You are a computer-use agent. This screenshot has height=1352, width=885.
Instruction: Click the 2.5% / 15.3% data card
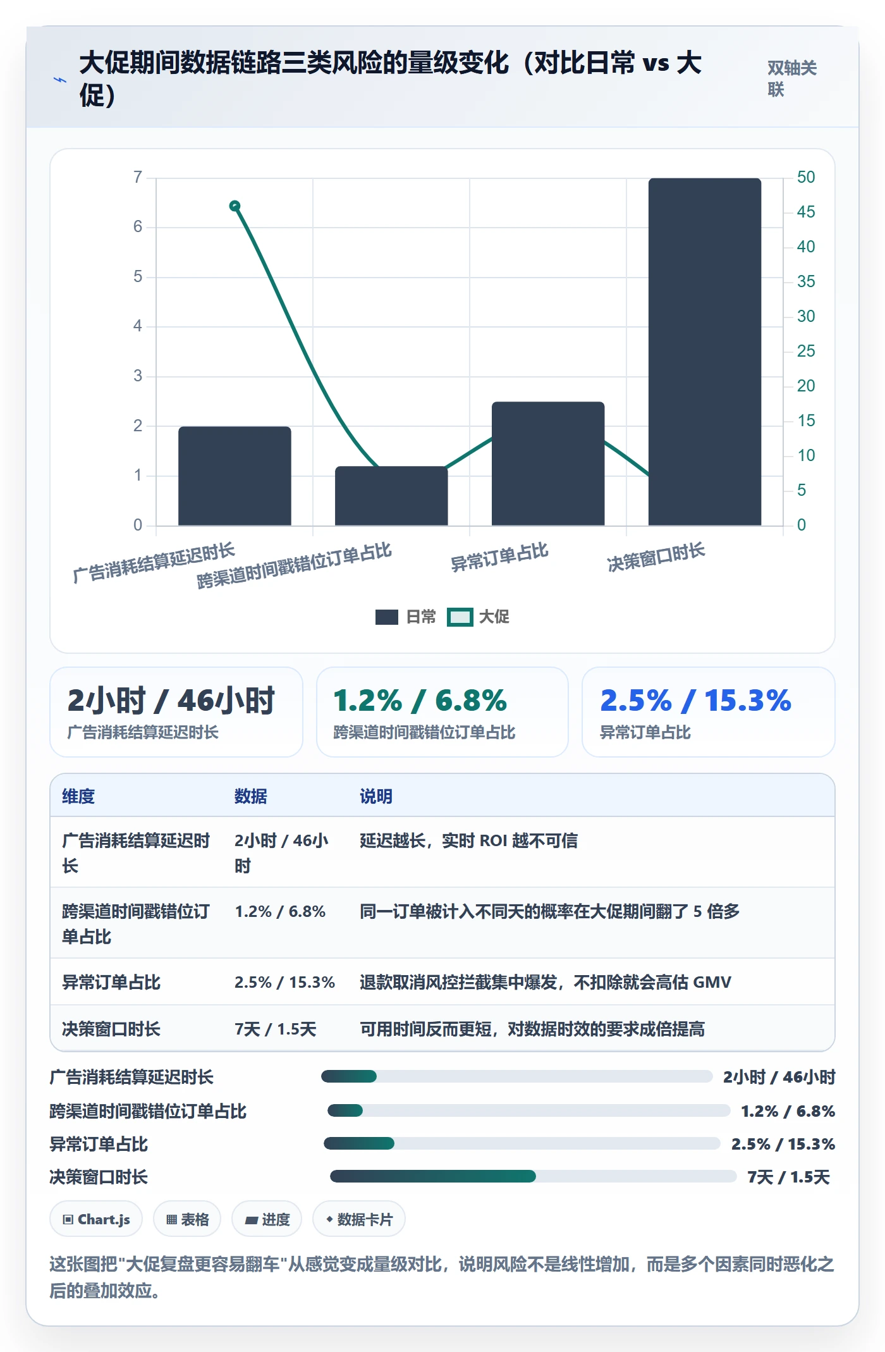(709, 712)
